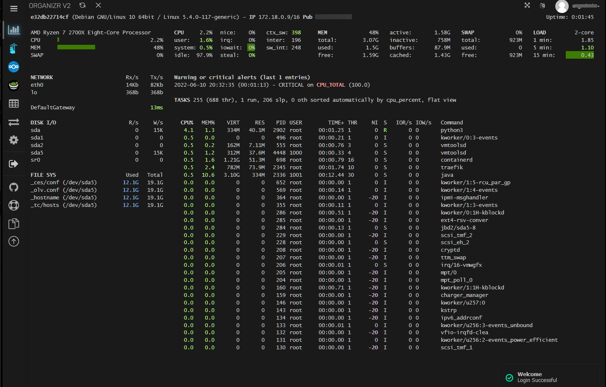Open the Portainer crane icon tab
This screenshot has height=387, width=606.
(x=13, y=48)
